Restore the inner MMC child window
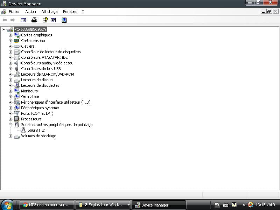Viewport: 280px width, 210px height. [269, 12]
